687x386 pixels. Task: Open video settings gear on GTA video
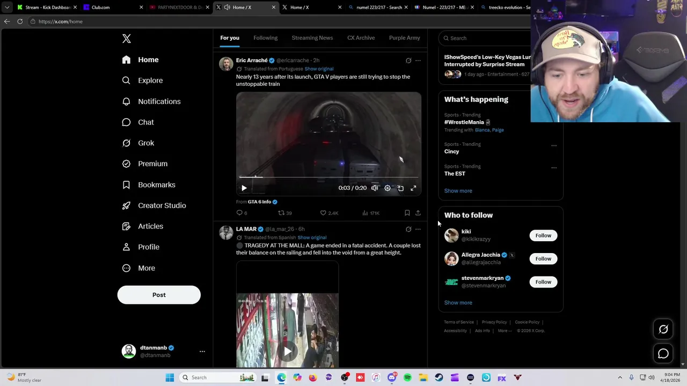(388, 188)
